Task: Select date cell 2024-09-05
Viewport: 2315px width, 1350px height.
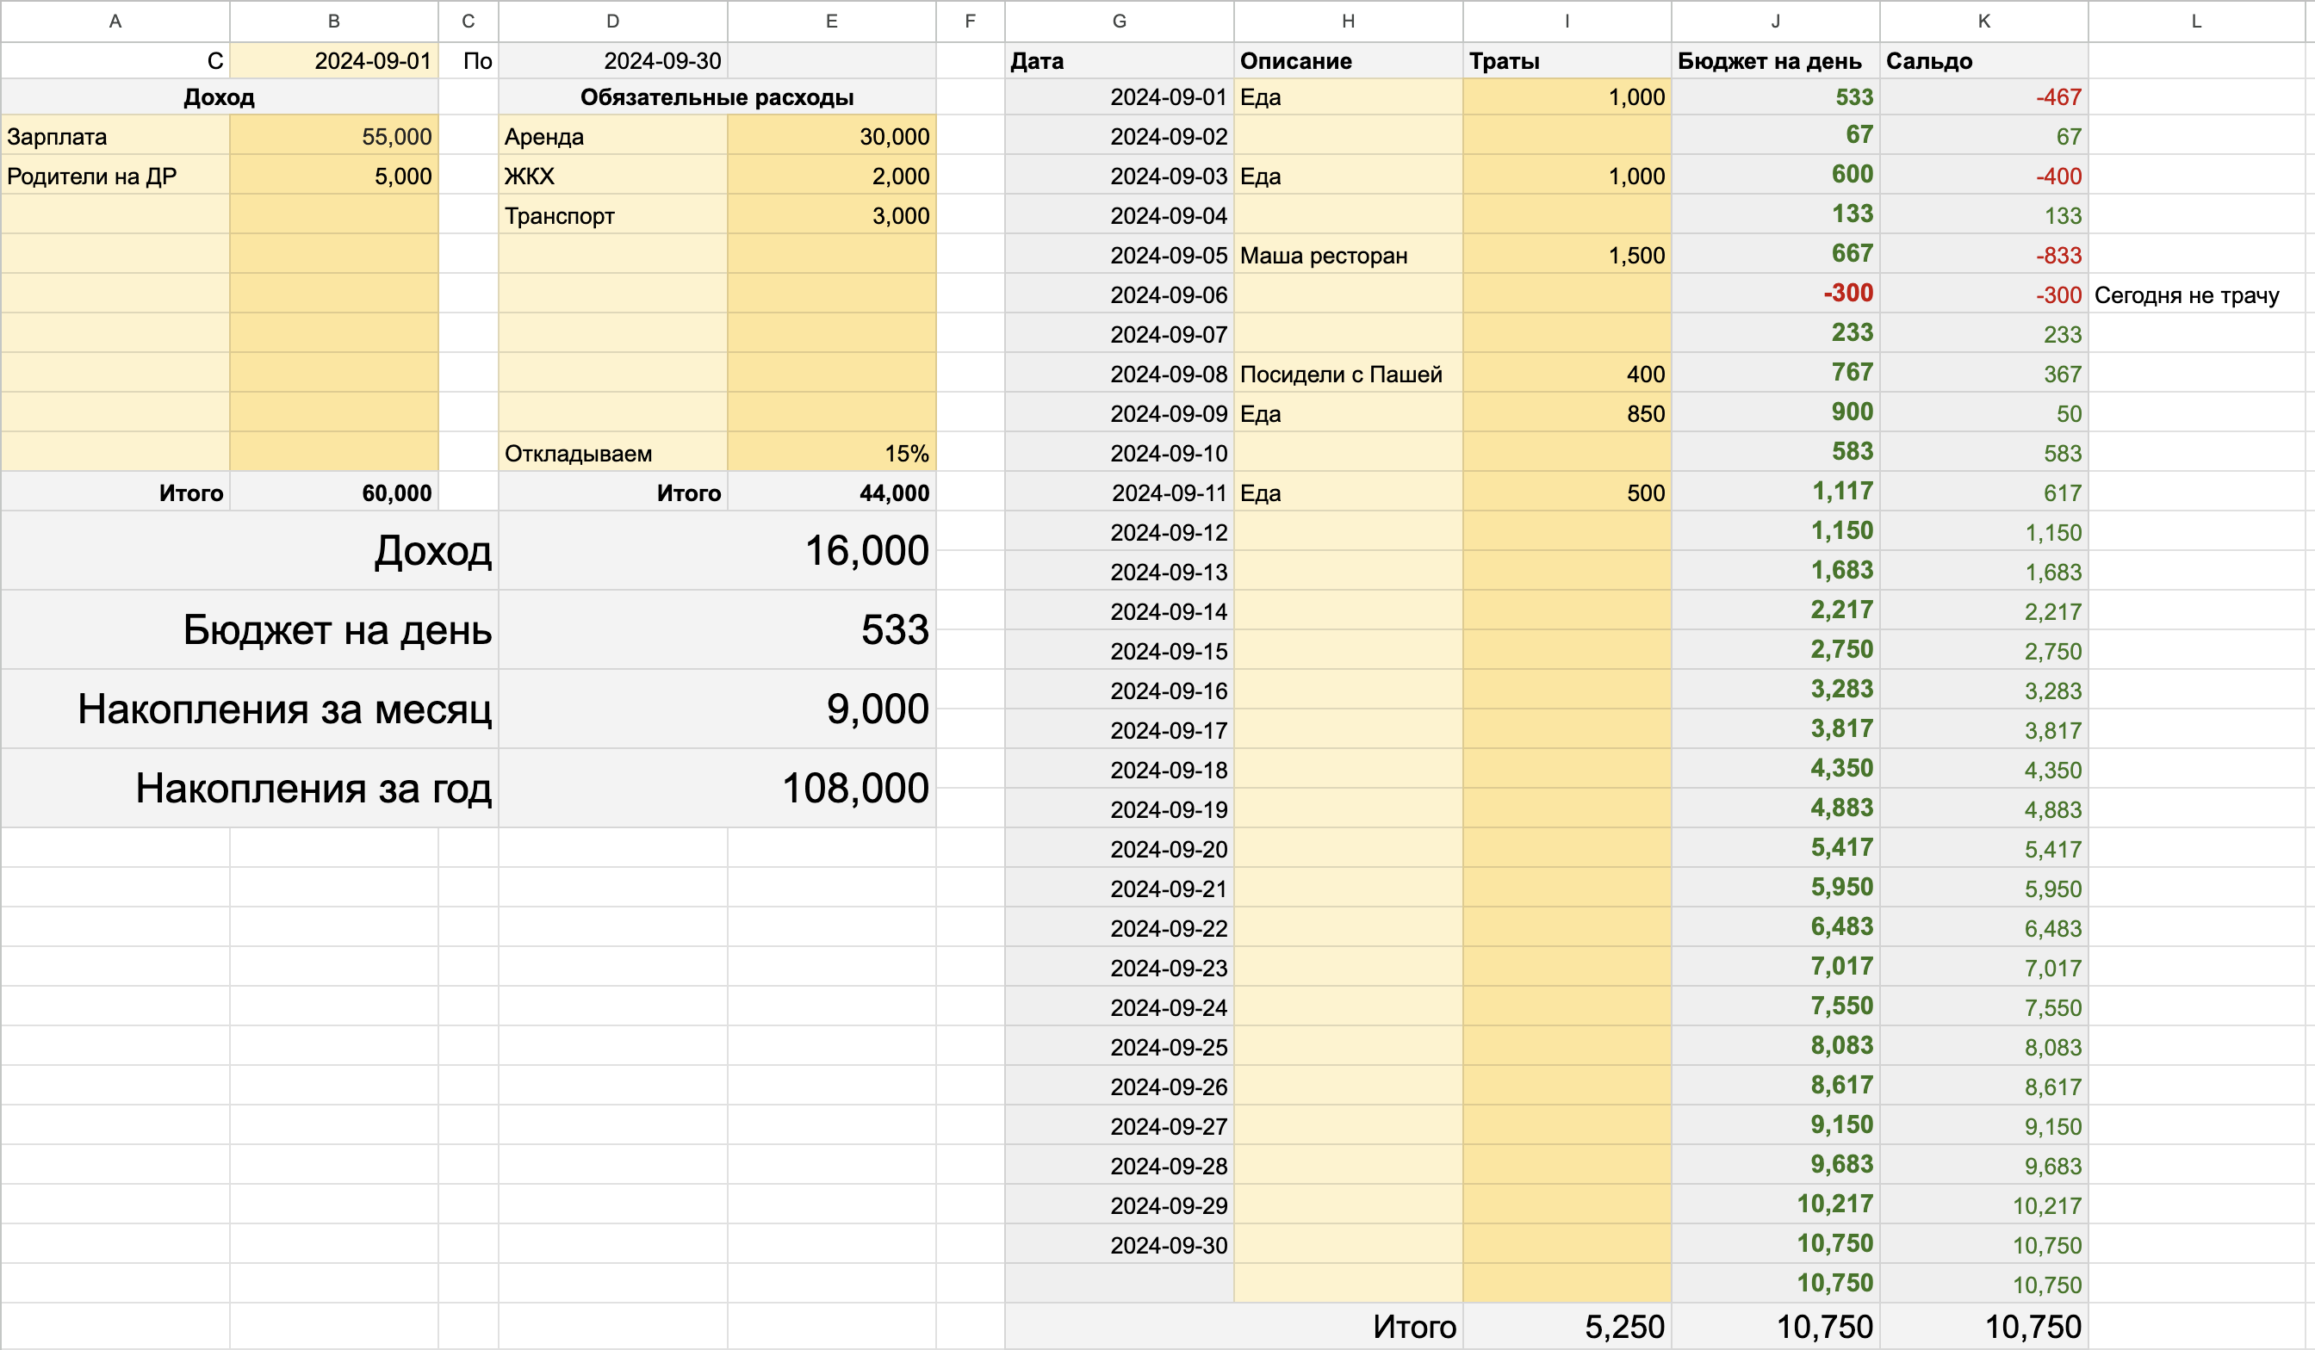Action: coord(1119,254)
